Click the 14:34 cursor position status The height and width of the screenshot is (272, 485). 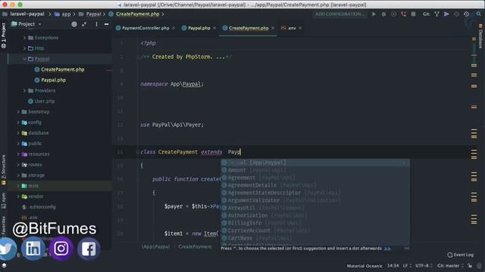pos(393,265)
